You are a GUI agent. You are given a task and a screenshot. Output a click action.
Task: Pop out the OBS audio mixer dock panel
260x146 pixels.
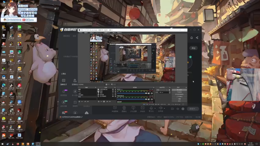point(154,87)
